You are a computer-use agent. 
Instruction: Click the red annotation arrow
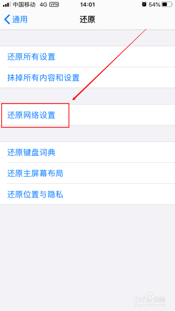[109, 65]
